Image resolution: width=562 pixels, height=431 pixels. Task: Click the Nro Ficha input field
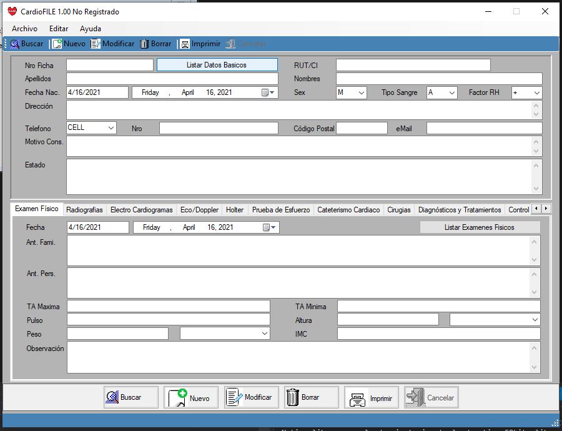(x=110, y=65)
